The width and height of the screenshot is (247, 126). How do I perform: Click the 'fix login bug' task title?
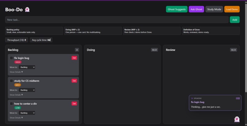pyautogui.click(x=21, y=58)
